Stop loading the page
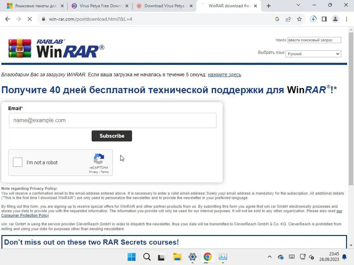Screen dimensions: 354x265 pos(30,19)
